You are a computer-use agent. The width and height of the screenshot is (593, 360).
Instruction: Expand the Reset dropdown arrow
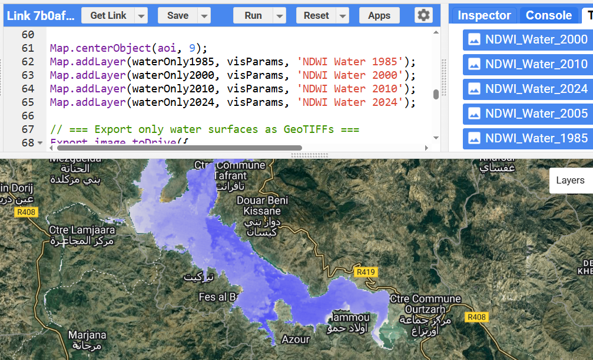click(x=342, y=16)
